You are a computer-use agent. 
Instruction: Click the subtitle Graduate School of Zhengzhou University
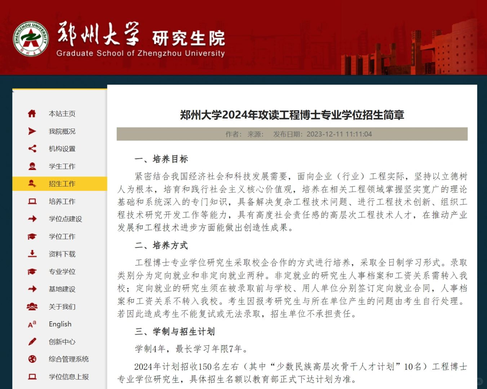(141, 53)
